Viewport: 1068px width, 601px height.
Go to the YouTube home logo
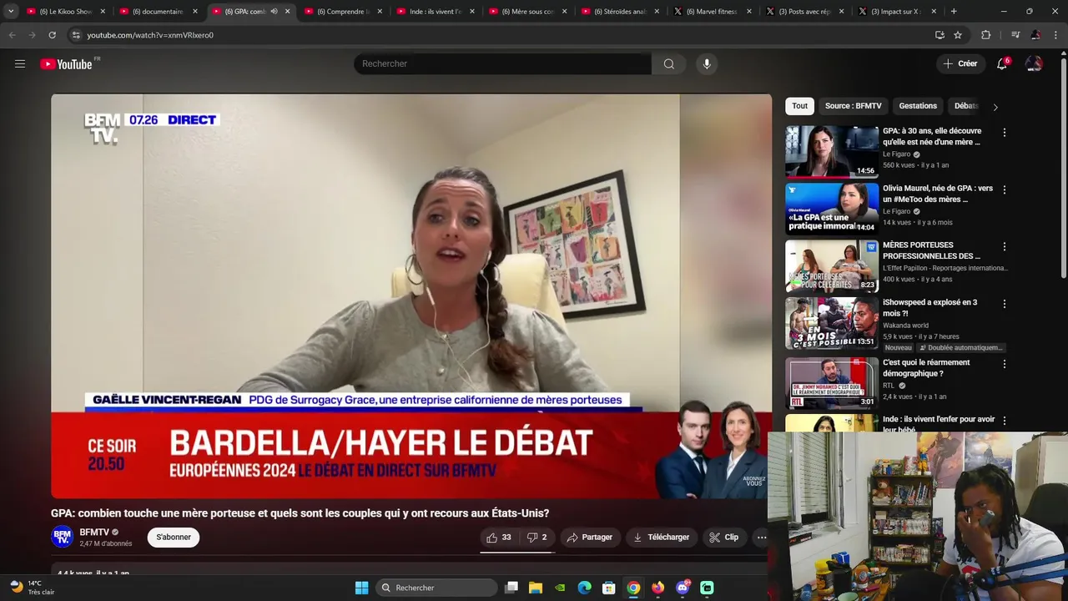pyautogui.click(x=66, y=64)
